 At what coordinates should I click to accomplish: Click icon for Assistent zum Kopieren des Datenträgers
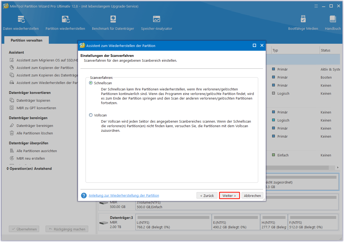12,75
